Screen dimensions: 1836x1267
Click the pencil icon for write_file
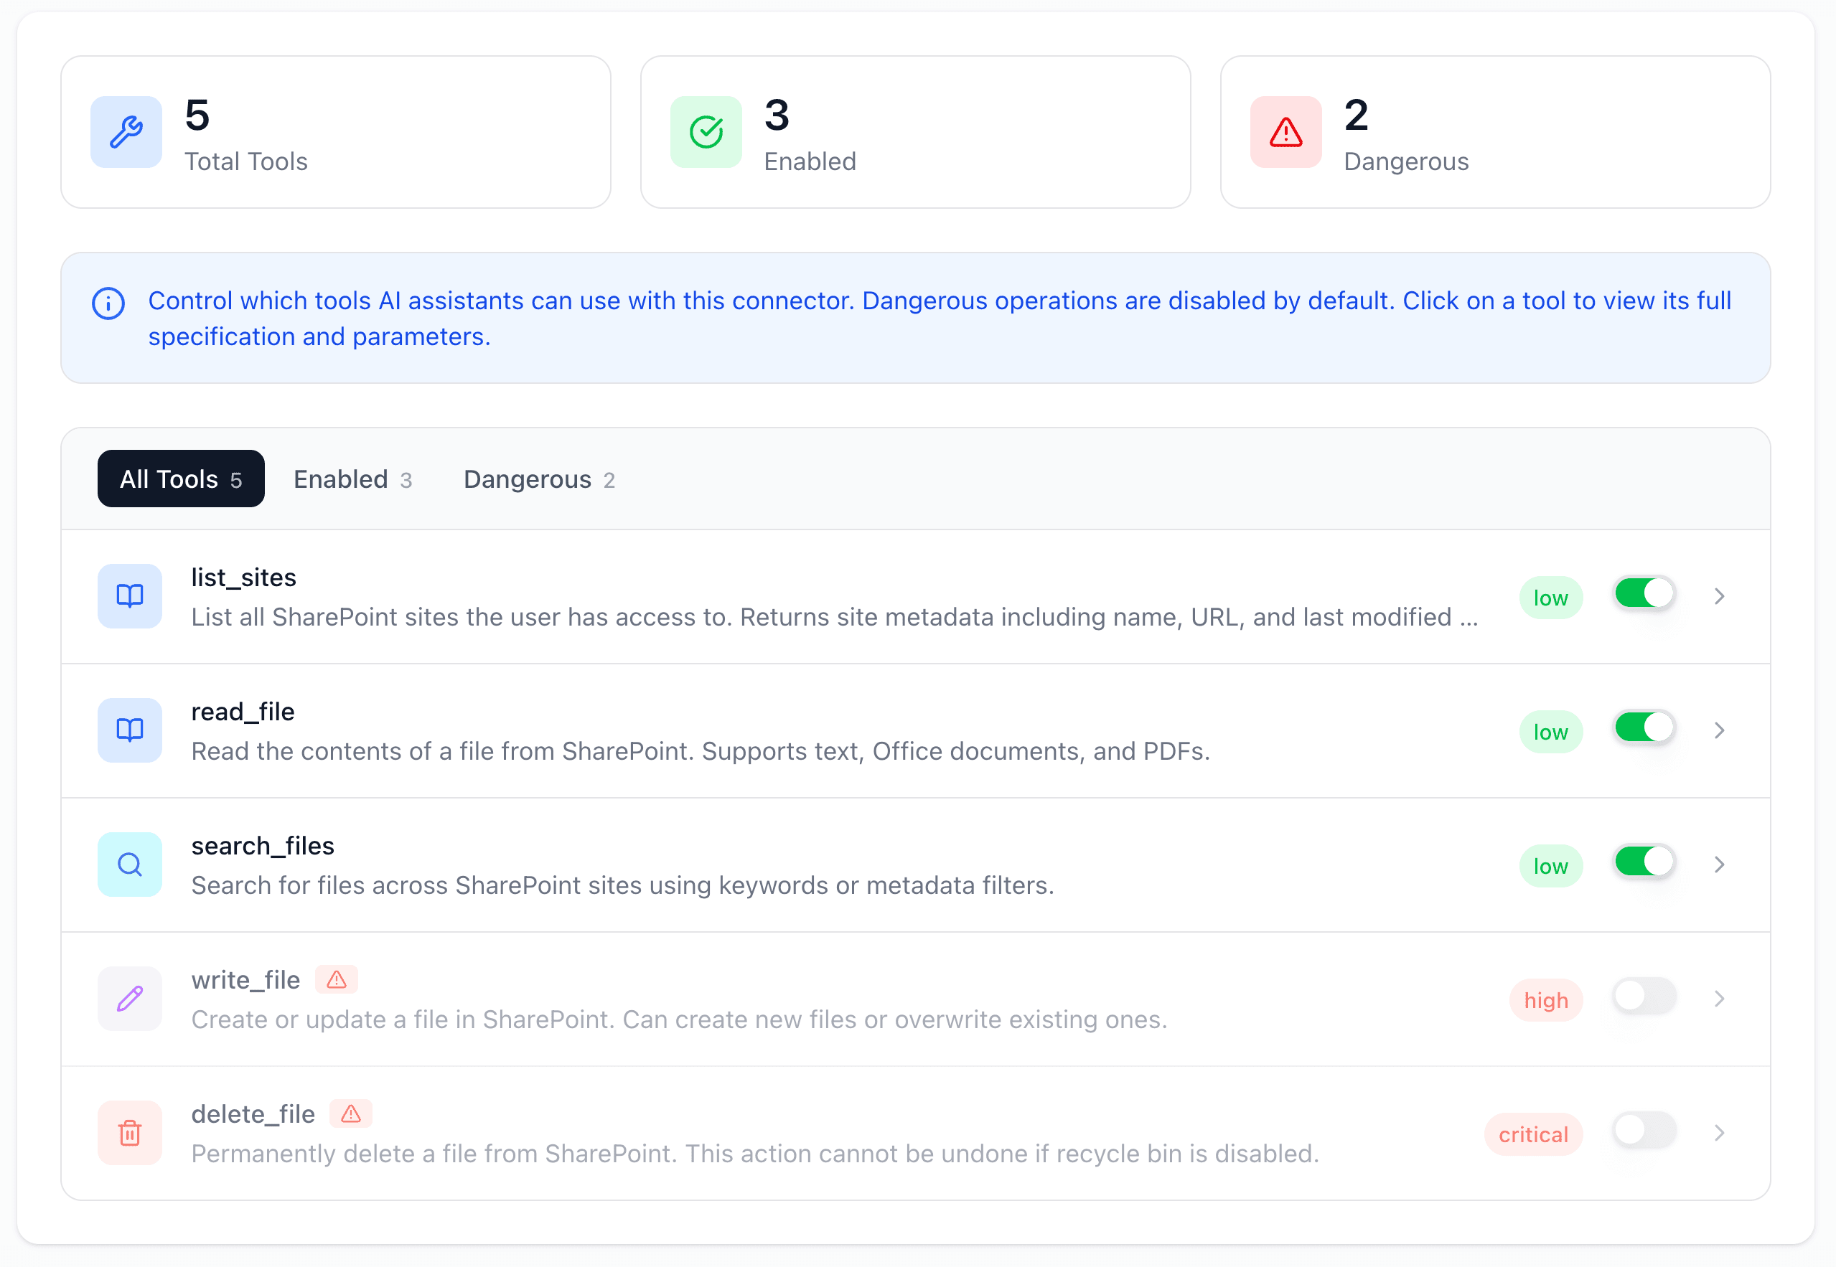[x=130, y=999]
